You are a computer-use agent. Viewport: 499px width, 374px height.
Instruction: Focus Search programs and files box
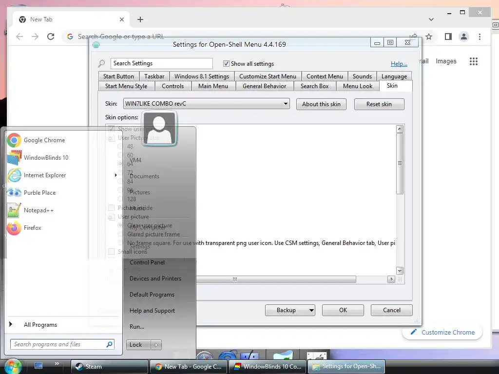click(62, 344)
